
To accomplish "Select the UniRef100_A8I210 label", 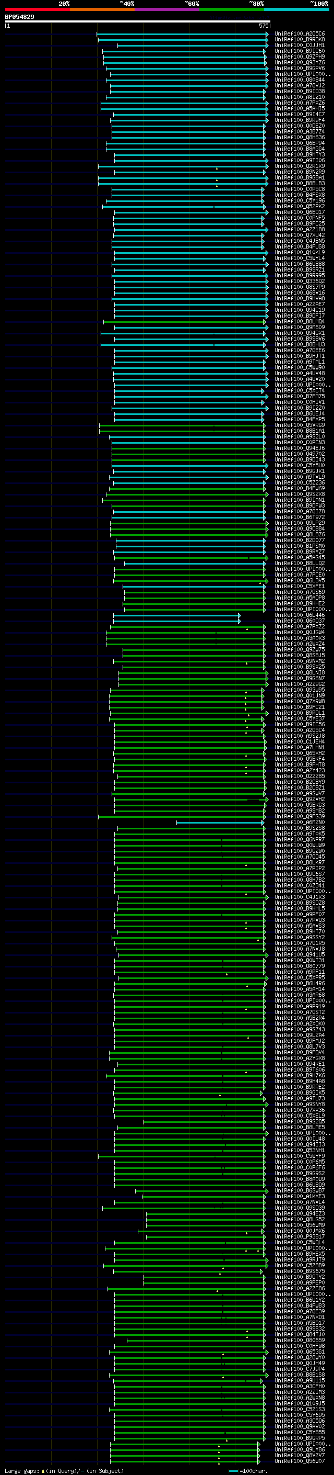I will tap(300, 97).
